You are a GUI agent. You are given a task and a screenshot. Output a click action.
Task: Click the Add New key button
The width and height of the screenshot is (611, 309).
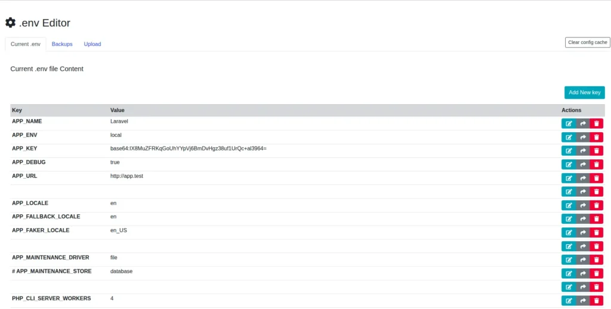click(x=584, y=92)
